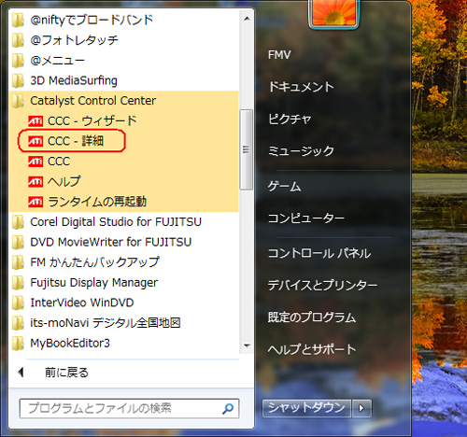Click the scrollbar down arrow
Image resolution: width=467 pixels, height=437 pixels.
(x=247, y=345)
